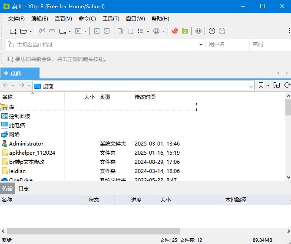The width and height of the screenshot is (291, 244).
Task: Click the bookmark icon
Action: pos(261,85)
